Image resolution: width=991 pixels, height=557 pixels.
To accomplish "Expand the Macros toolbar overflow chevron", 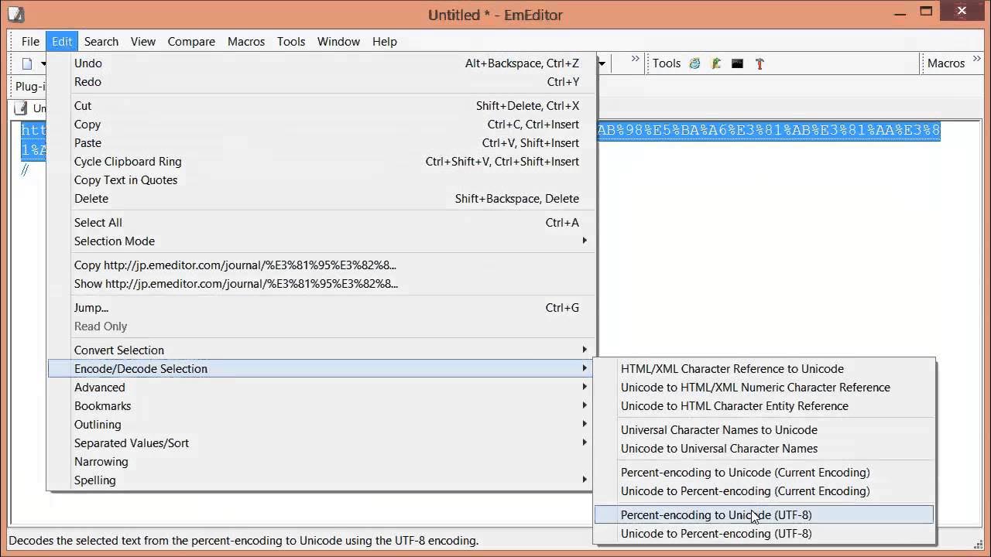I will pos(976,59).
